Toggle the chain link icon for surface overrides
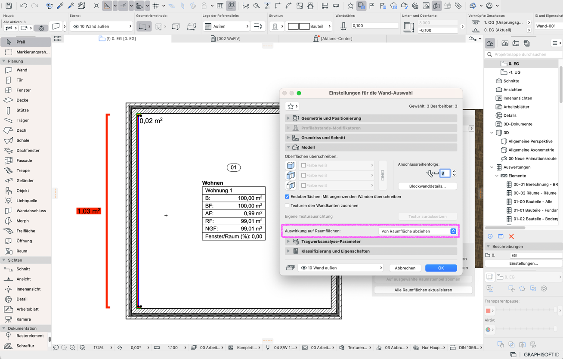 coord(383,175)
